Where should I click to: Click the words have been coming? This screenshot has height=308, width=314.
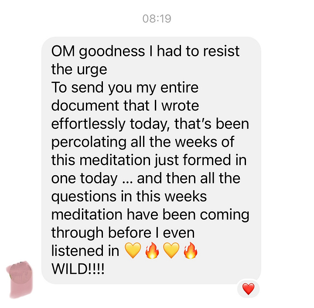tap(188, 215)
